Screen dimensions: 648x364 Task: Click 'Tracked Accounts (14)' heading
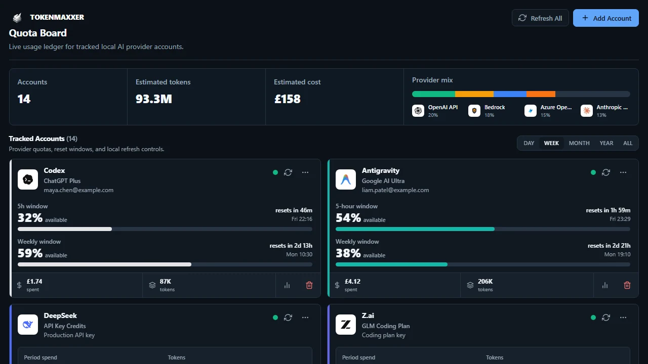pyautogui.click(x=43, y=139)
